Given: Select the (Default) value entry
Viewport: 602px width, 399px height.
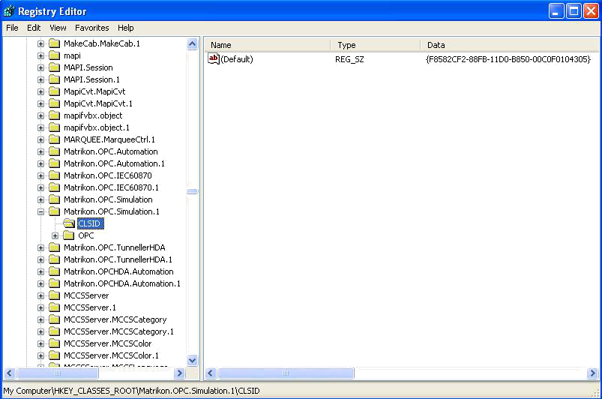Looking at the screenshot, I should [x=237, y=59].
